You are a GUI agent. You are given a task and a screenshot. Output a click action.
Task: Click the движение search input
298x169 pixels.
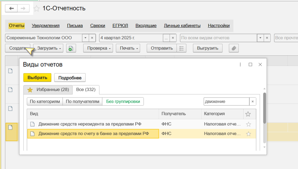[x=226, y=101]
